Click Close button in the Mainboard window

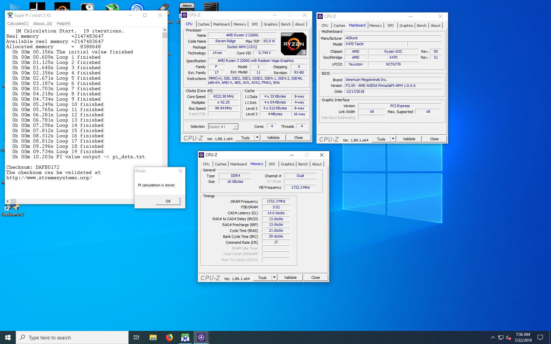434,139
